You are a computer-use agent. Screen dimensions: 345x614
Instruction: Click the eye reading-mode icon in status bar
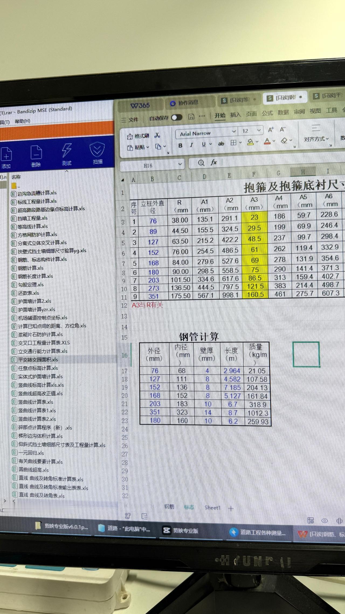pyautogui.click(x=325, y=521)
